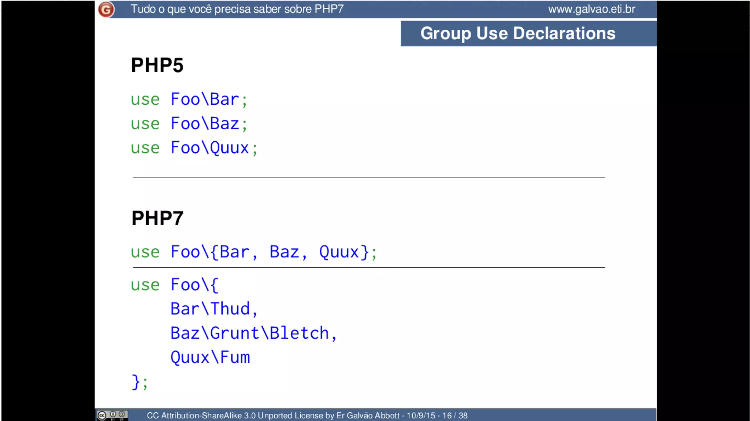Click the '10/9/15' date in the footer
The image size is (750, 421).
(421, 416)
